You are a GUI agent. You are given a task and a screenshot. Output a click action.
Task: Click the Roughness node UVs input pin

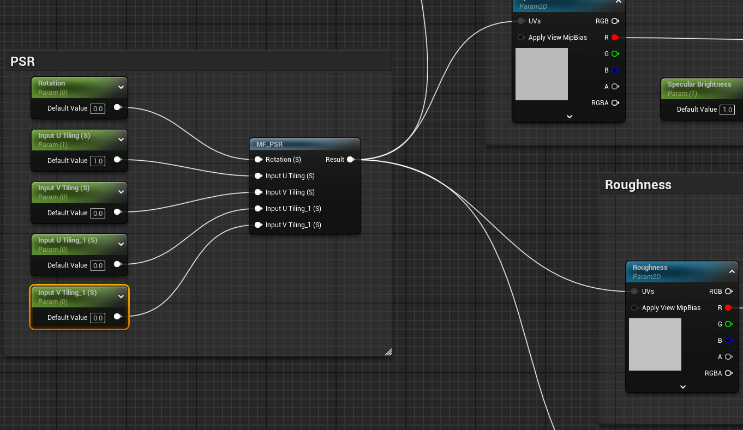coord(634,292)
